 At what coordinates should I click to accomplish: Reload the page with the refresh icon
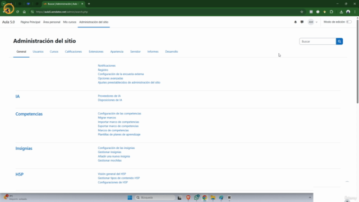pos(17,12)
